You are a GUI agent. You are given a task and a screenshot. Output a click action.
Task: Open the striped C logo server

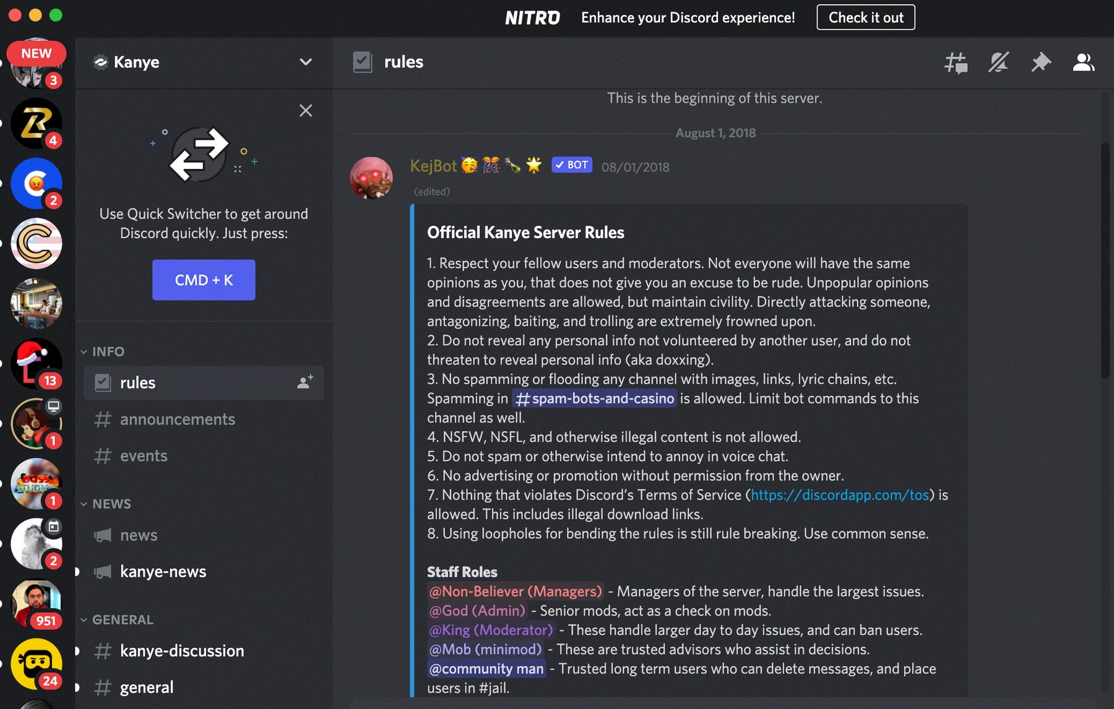pyautogui.click(x=37, y=243)
